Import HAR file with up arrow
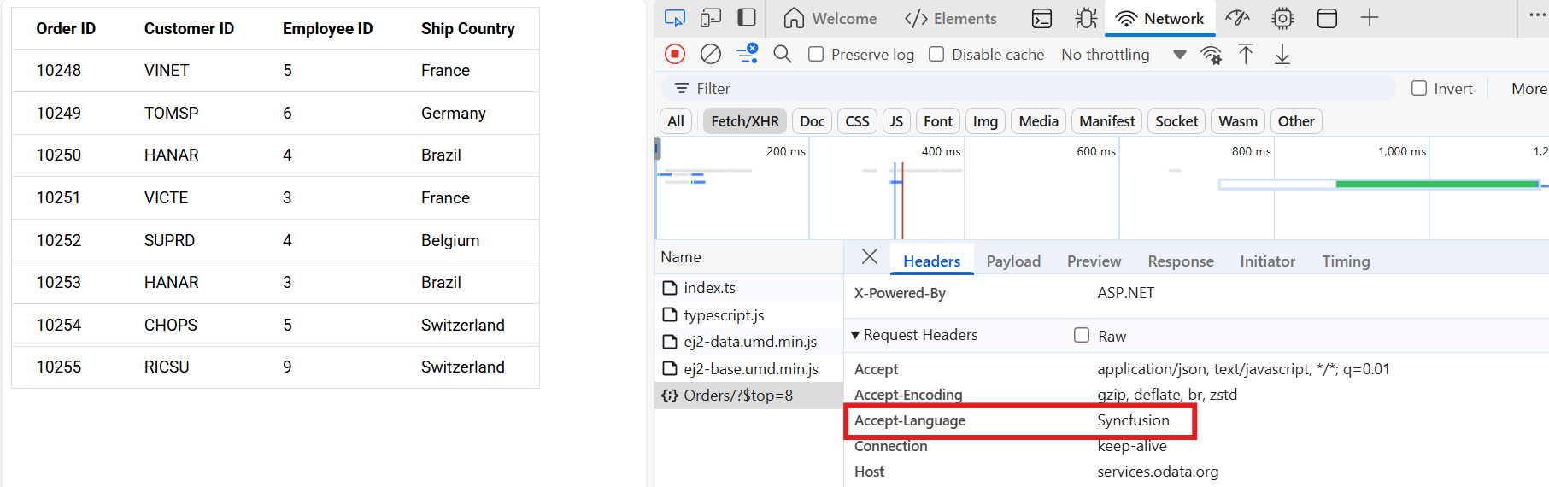The image size is (1549, 487). (x=1246, y=55)
